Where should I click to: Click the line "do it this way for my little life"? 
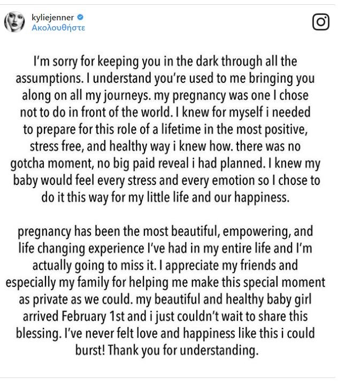coord(165,197)
